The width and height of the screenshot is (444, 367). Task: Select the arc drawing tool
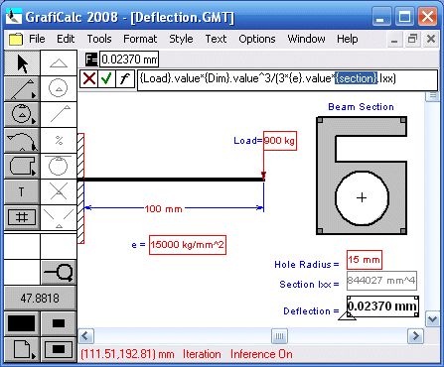[22, 141]
